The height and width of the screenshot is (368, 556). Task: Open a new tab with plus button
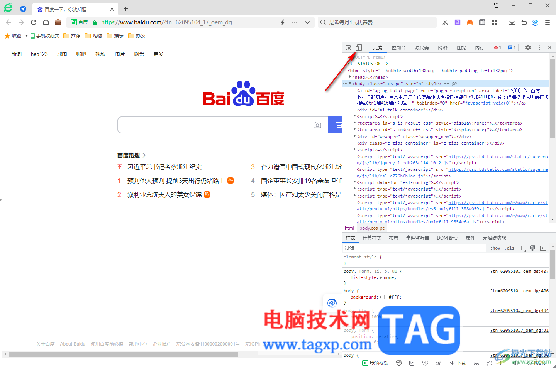point(126,9)
